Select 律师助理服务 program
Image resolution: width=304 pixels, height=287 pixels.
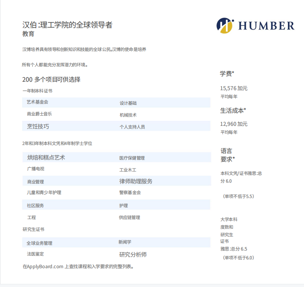[136, 181]
